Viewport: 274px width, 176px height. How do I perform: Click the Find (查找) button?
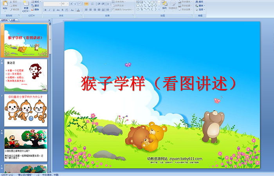tap(200, 2)
